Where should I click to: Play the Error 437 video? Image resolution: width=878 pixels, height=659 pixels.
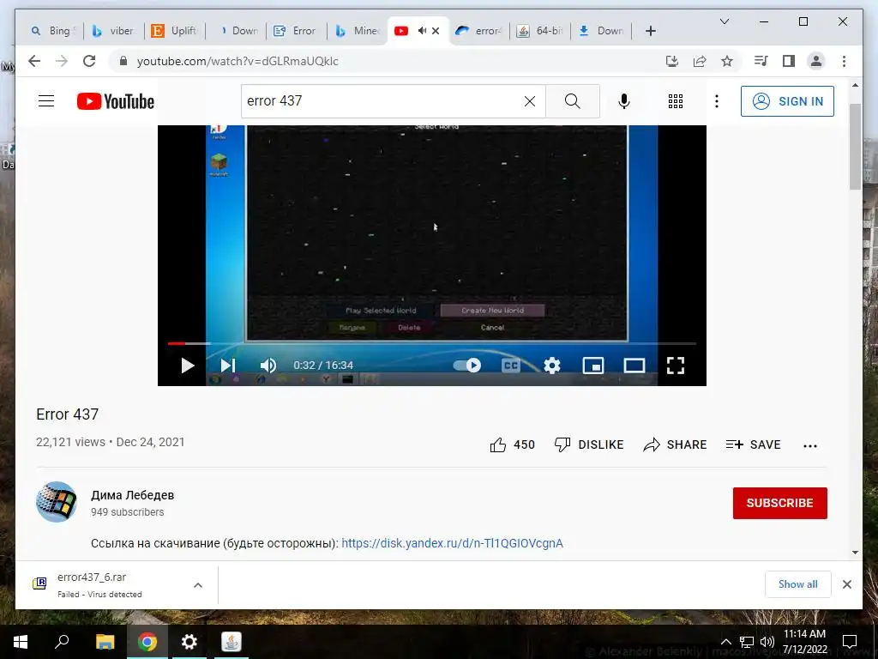pos(188,366)
